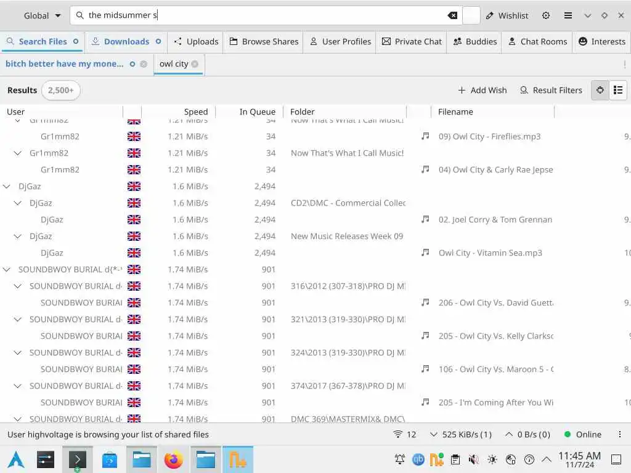Sort by Speed column header
The image size is (631, 473).
[x=179, y=112]
